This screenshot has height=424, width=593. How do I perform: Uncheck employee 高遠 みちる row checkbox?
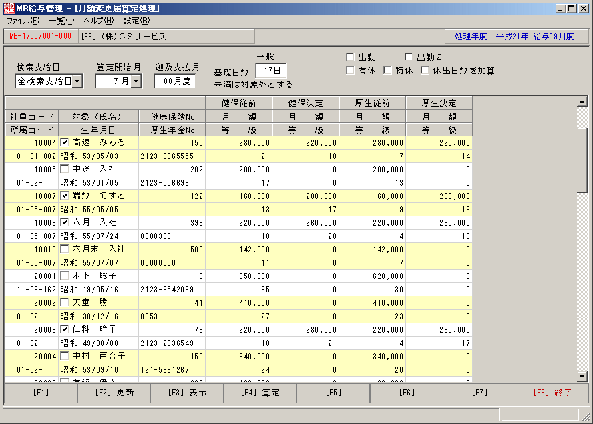[65, 142]
